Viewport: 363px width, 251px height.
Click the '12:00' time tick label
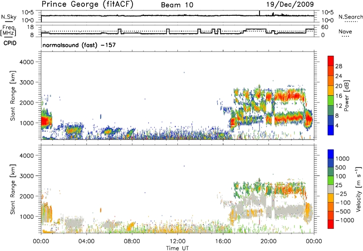tap(177, 241)
